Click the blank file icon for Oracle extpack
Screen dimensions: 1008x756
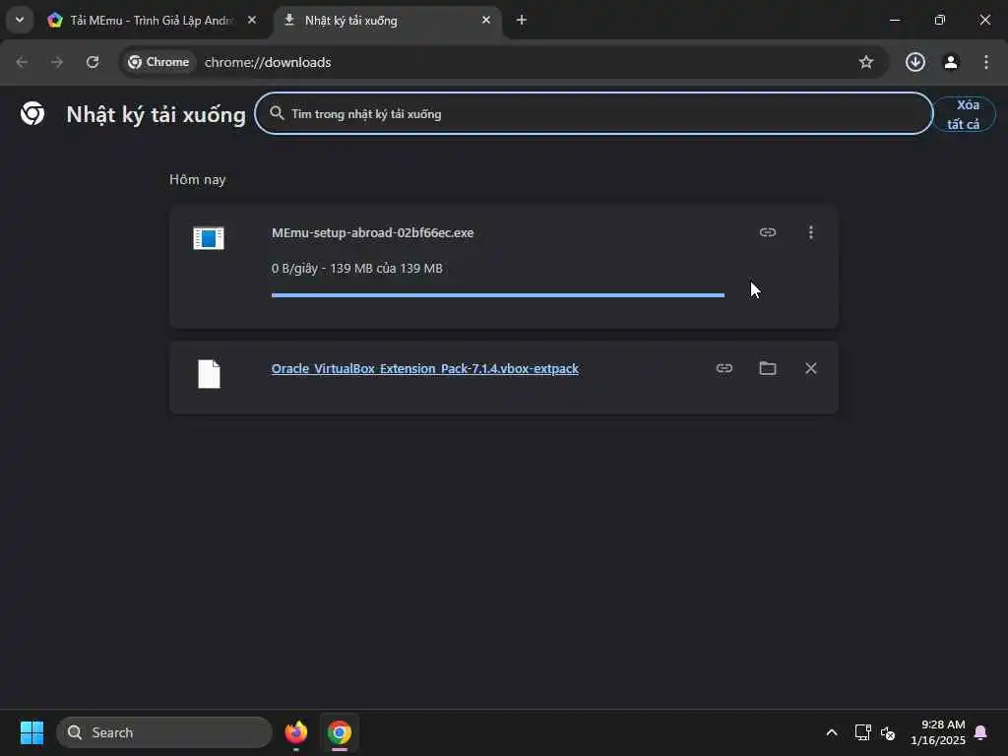point(209,373)
